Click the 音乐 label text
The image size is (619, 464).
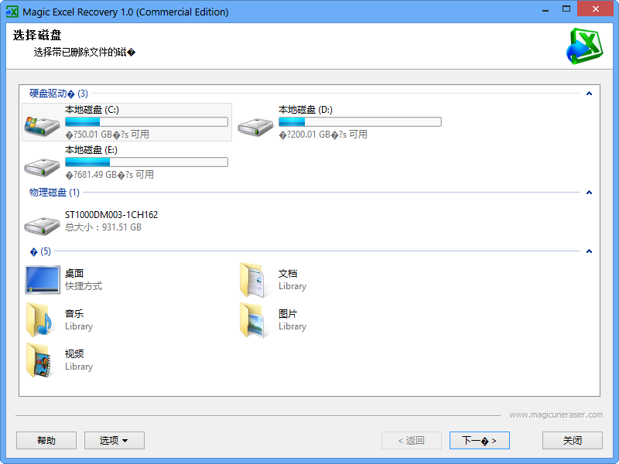tap(74, 314)
